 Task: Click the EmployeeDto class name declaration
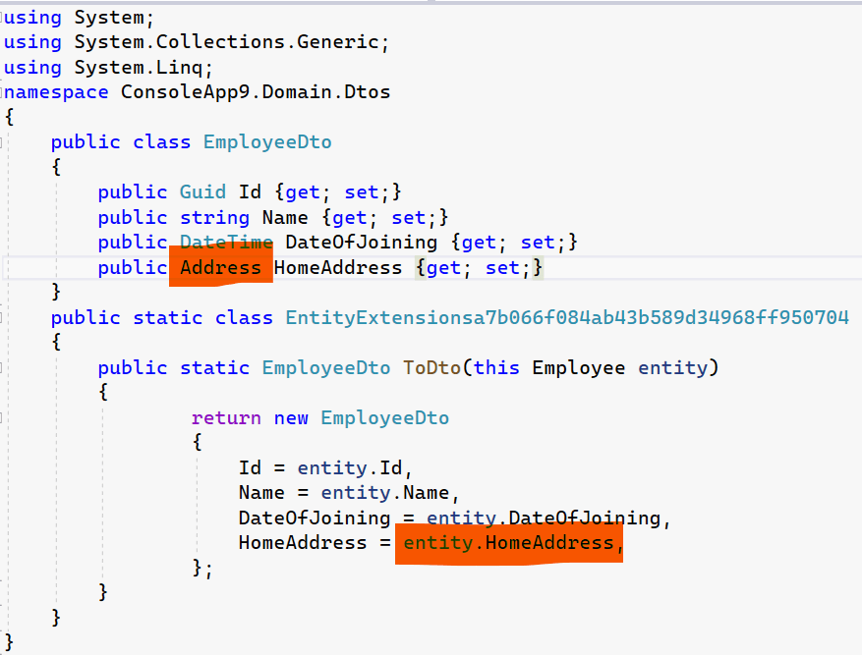267,142
